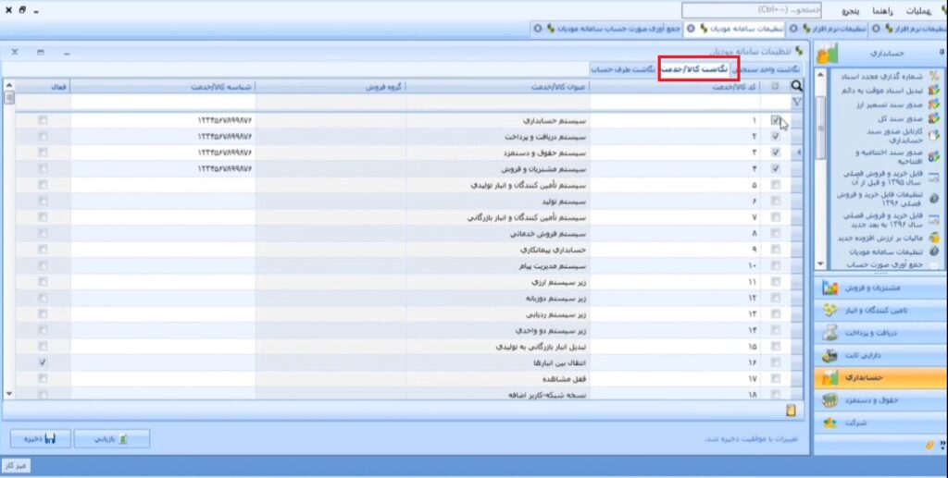Select the سیستم فروش خدماتی cell
This screenshot has height=478, width=948.
click(497, 233)
